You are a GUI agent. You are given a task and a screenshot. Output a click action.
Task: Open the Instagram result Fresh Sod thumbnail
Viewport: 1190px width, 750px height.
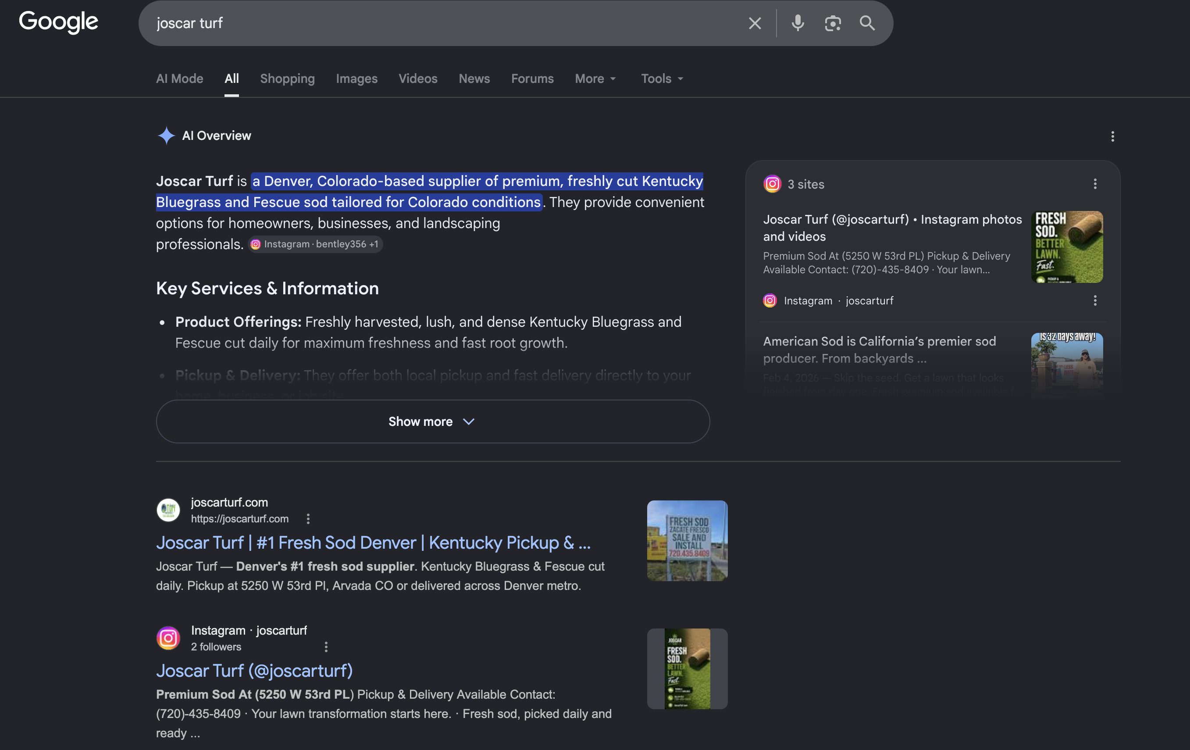click(688, 668)
